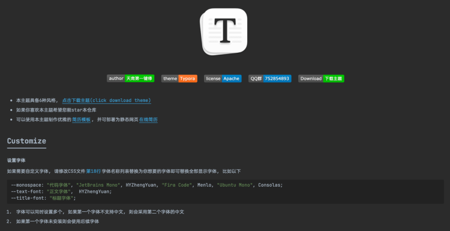The width and height of the screenshot is (450, 231).
Task: Click the 设置字体 subheading
Action: coord(16,160)
